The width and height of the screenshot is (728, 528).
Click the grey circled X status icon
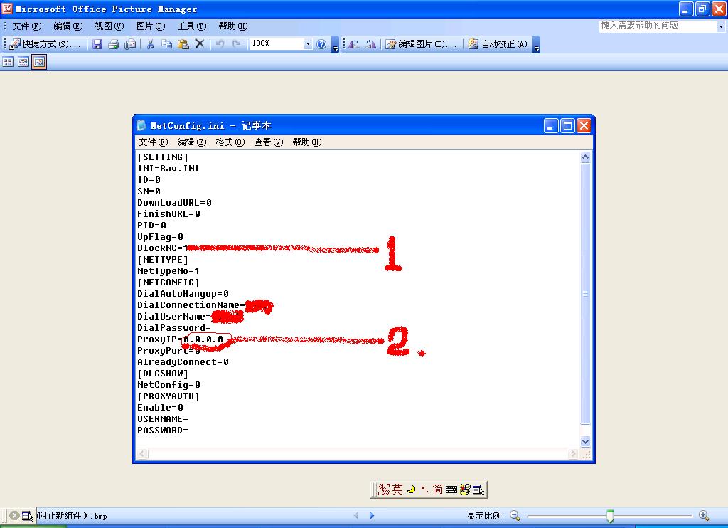tap(14, 515)
